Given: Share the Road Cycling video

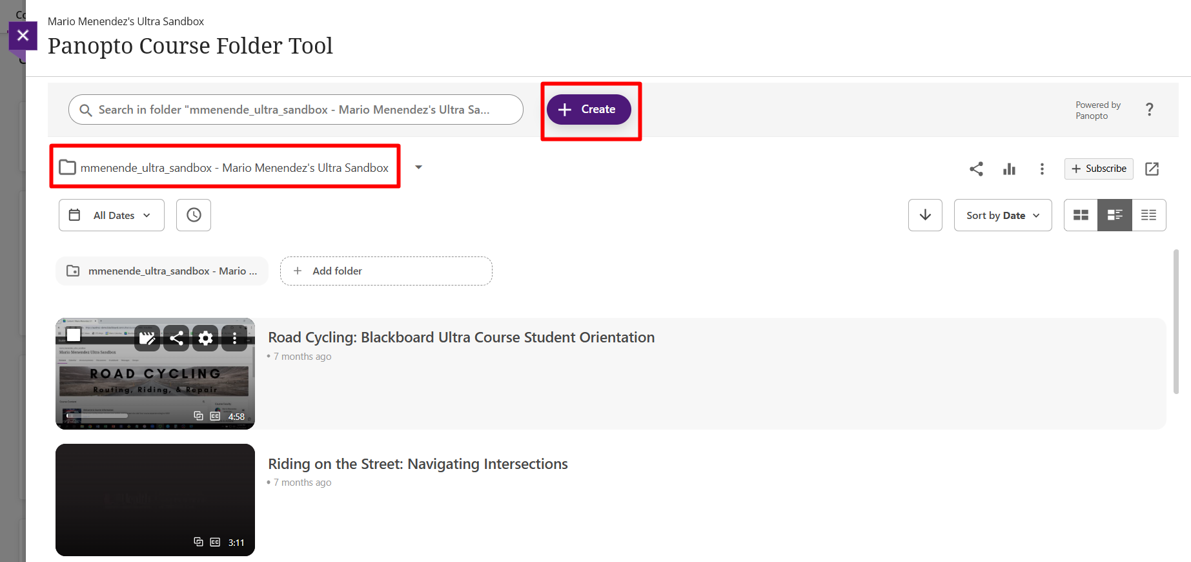Looking at the screenshot, I should pos(176,338).
